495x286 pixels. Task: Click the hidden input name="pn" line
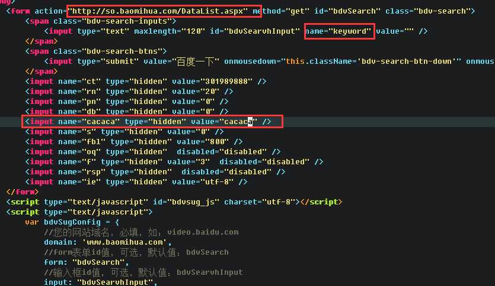click(127, 102)
